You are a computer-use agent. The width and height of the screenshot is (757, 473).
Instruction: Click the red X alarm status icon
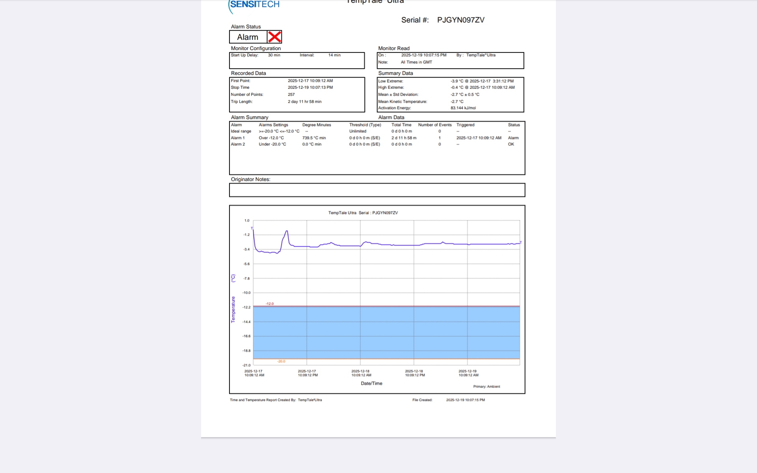pyautogui.click(x=274, y=37)
